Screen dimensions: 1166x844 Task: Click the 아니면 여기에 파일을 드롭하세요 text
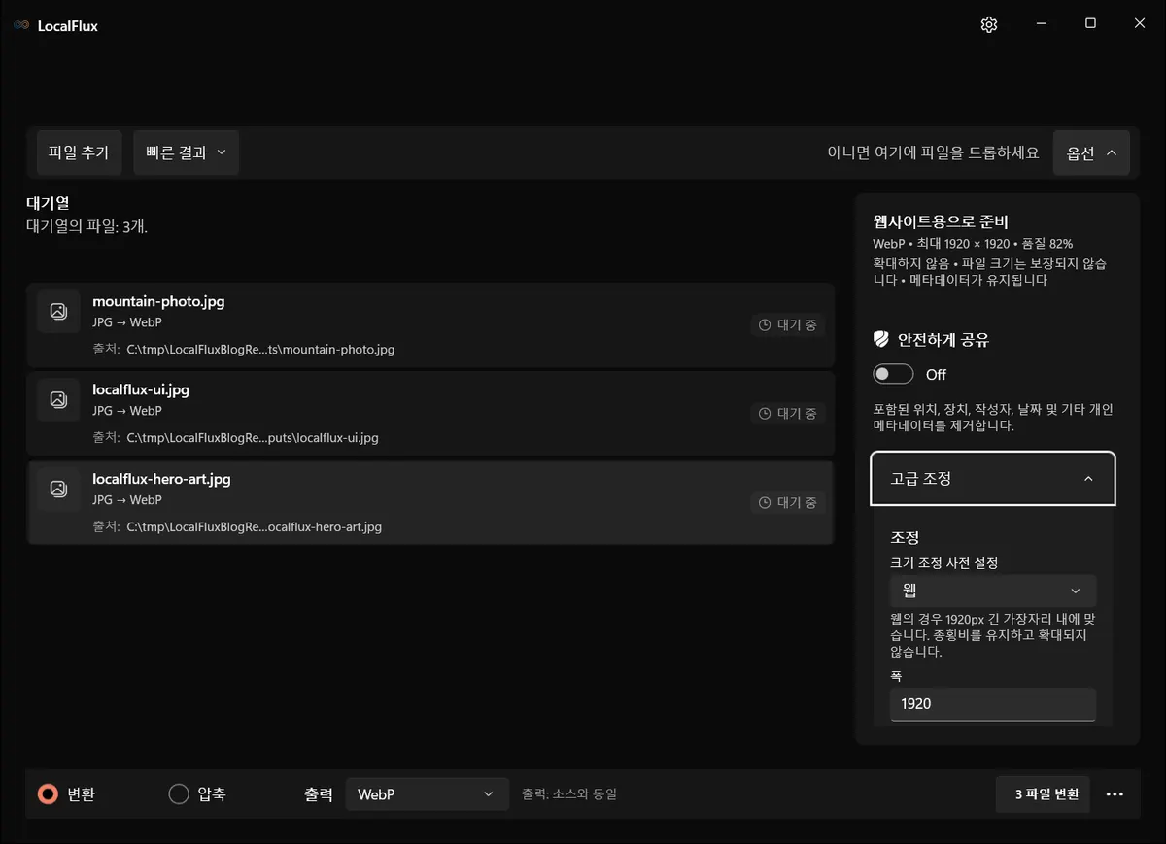[933, 152]
